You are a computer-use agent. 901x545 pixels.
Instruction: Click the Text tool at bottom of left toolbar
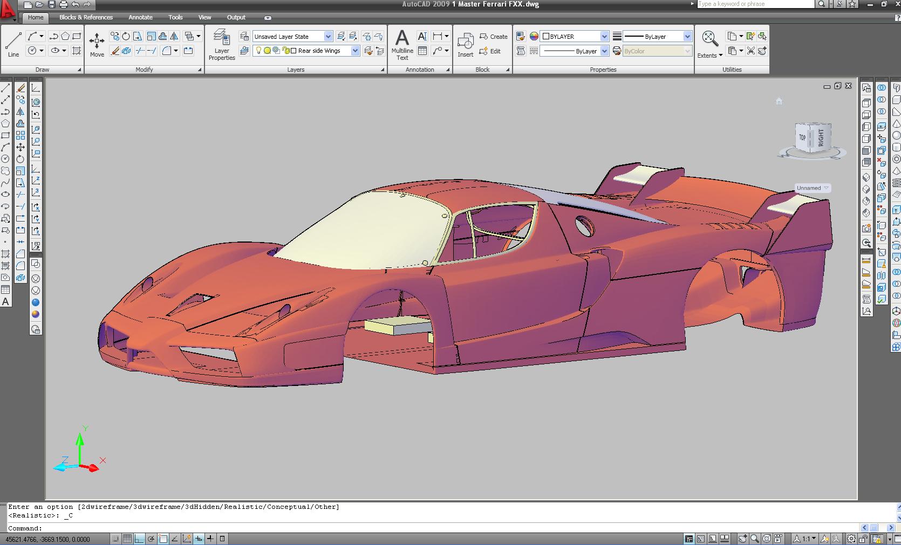[x=5, y=302]
